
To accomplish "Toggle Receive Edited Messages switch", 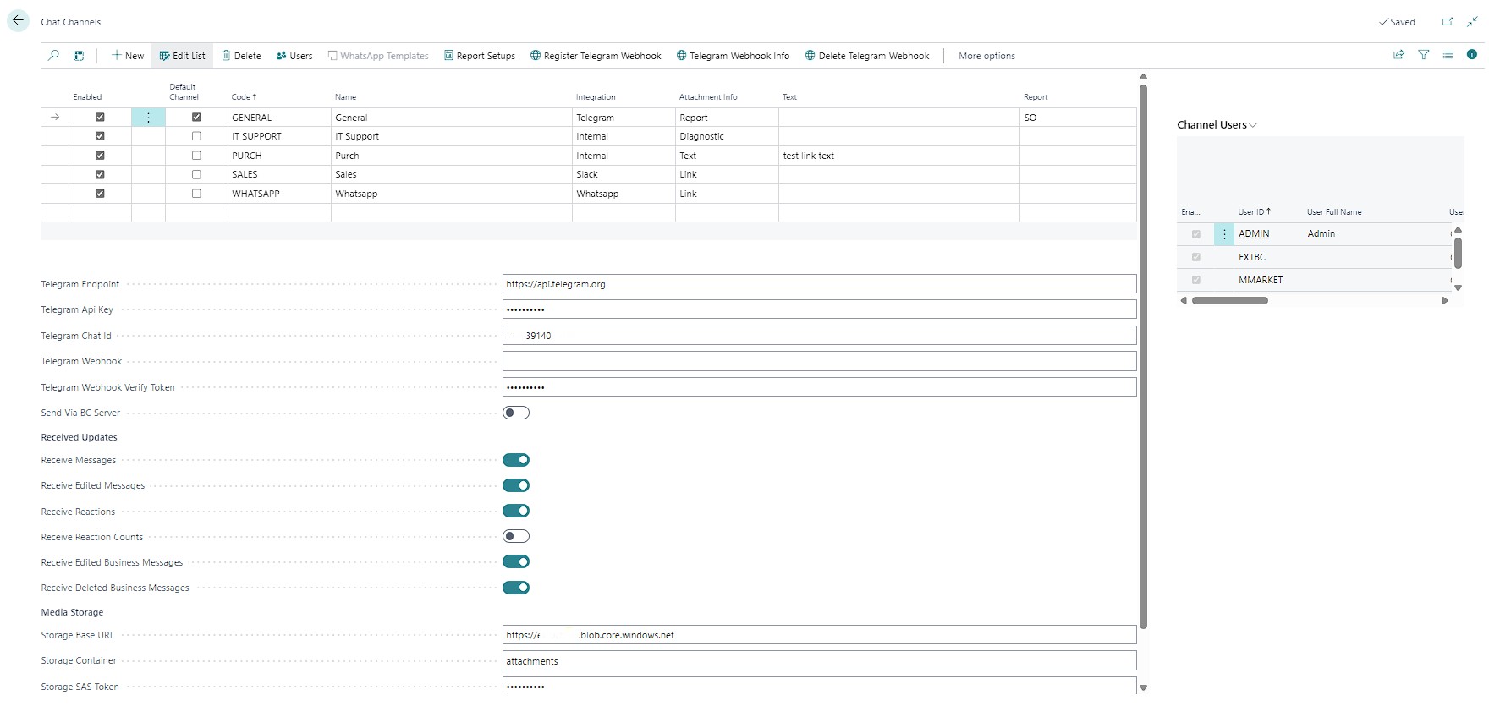I will tap(516, 485).
